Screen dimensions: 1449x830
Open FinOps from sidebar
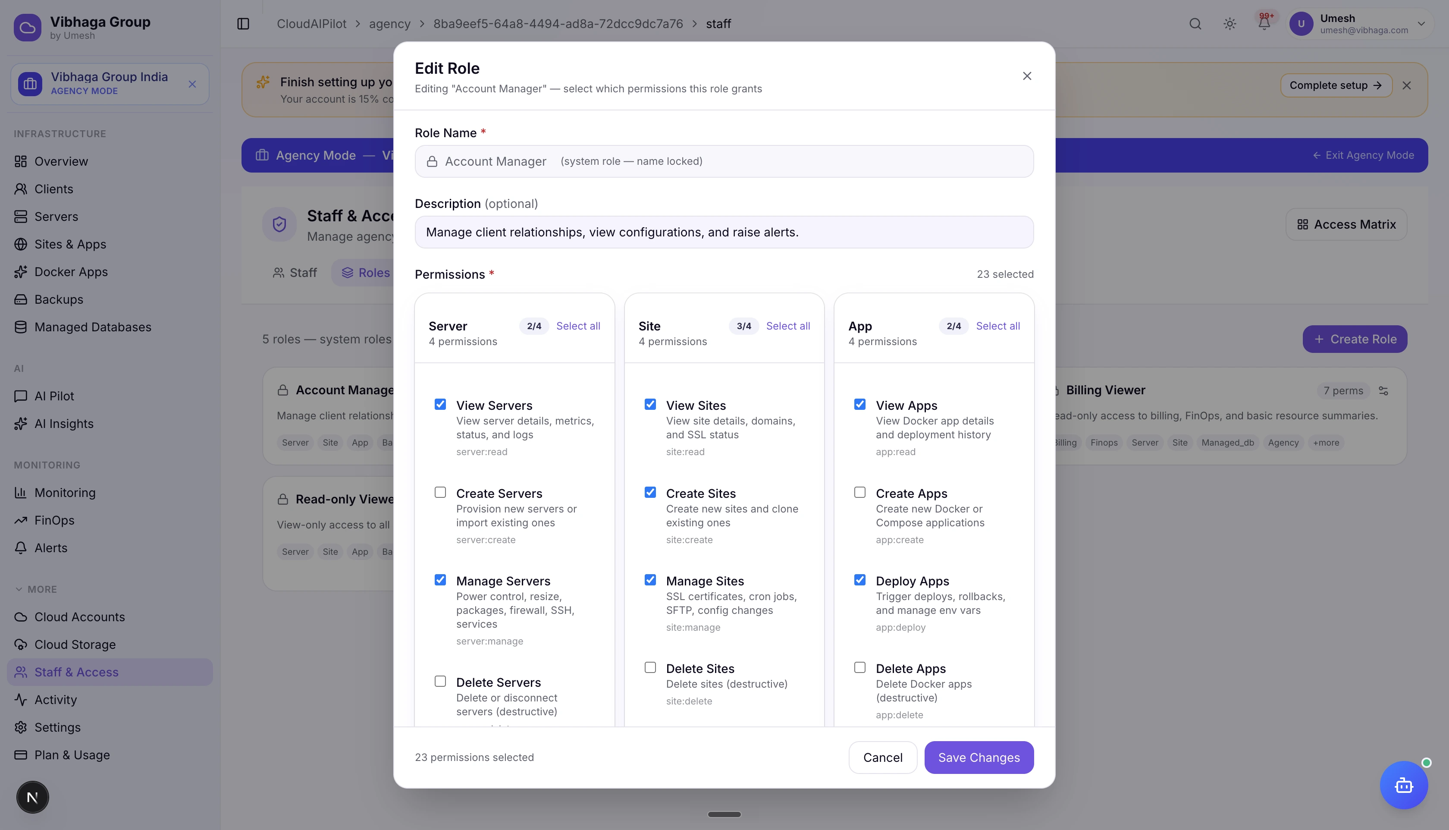pos(110,520)
